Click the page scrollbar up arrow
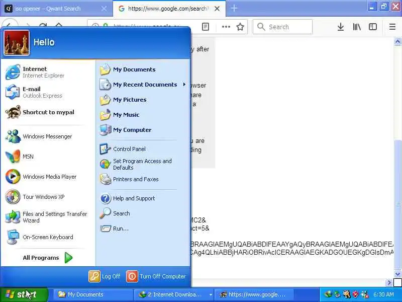402x302 pixels. click(x=397, y=42)
